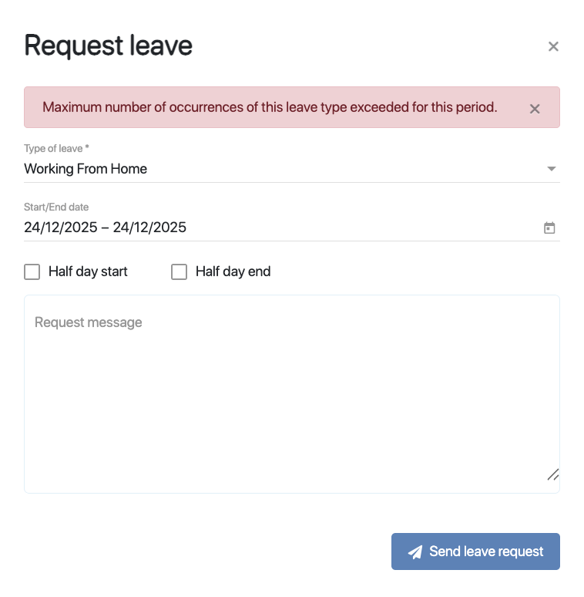584x597 pixels.
Task: Close the Request leave dialog
Action: pyautogui.click(x=553, y=46)
